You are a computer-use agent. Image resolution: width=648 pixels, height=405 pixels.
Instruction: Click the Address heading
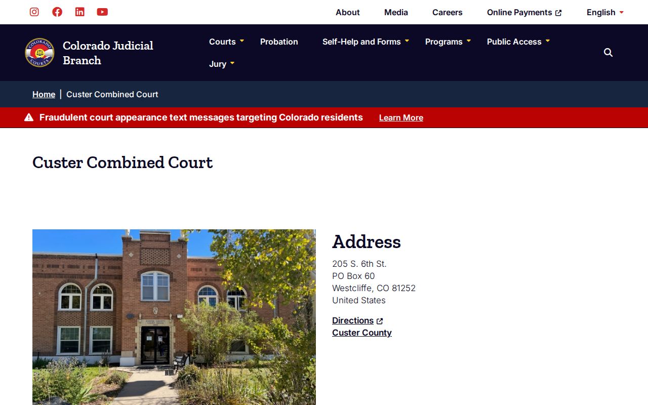367,241
